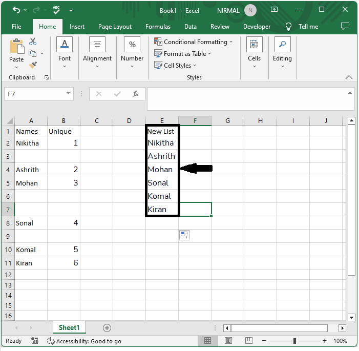The image size is (359, 351).
Task: Select column A header
Action: (x=31, y=121)
